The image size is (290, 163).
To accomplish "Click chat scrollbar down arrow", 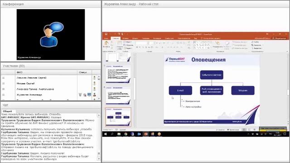I will click(99, 158).
